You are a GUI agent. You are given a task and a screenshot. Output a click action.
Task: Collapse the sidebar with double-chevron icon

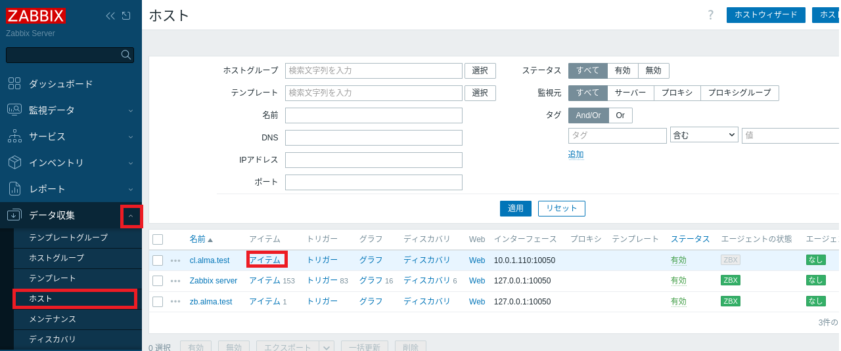click(110, 16)
